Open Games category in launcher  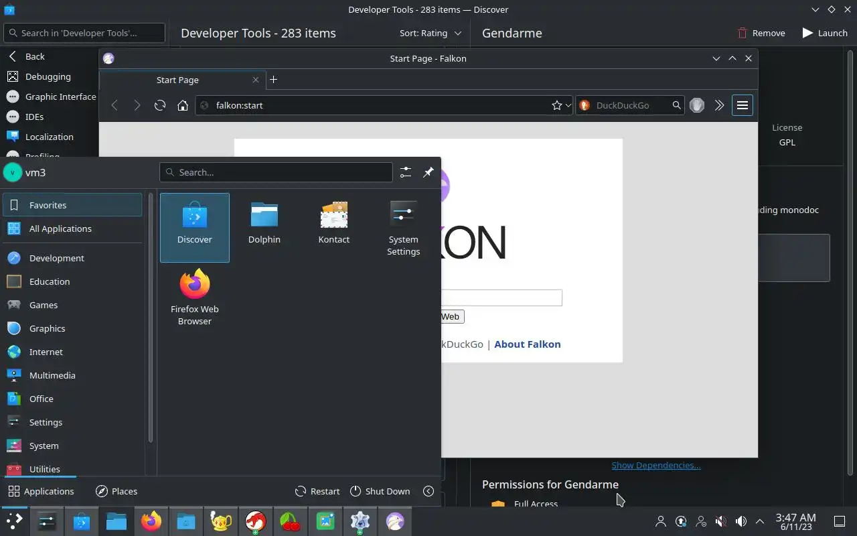click(72, 305)
